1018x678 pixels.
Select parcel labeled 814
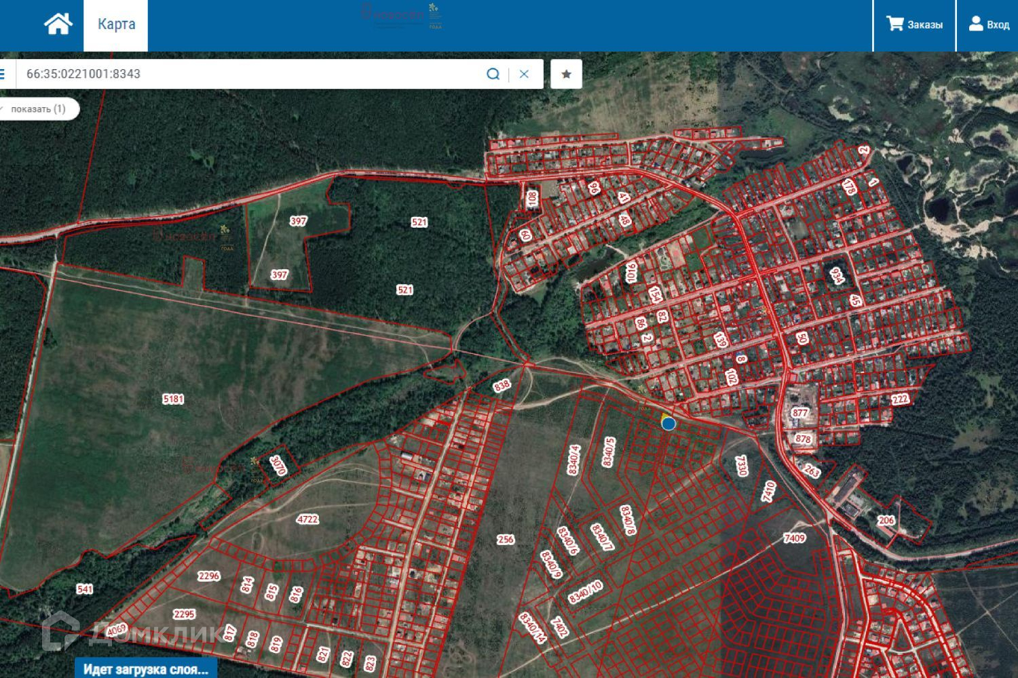[x=247, y=585]
